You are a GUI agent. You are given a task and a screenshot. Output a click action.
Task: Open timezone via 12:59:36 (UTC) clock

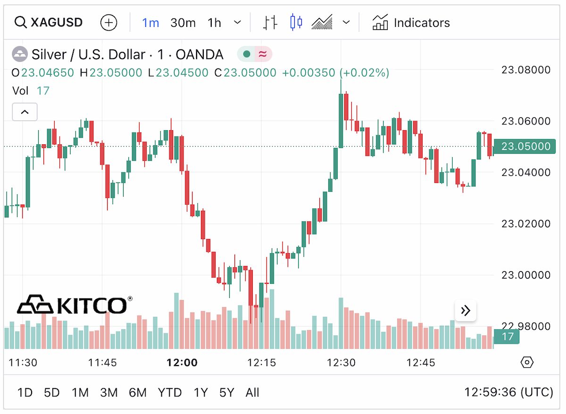(509, 392)
